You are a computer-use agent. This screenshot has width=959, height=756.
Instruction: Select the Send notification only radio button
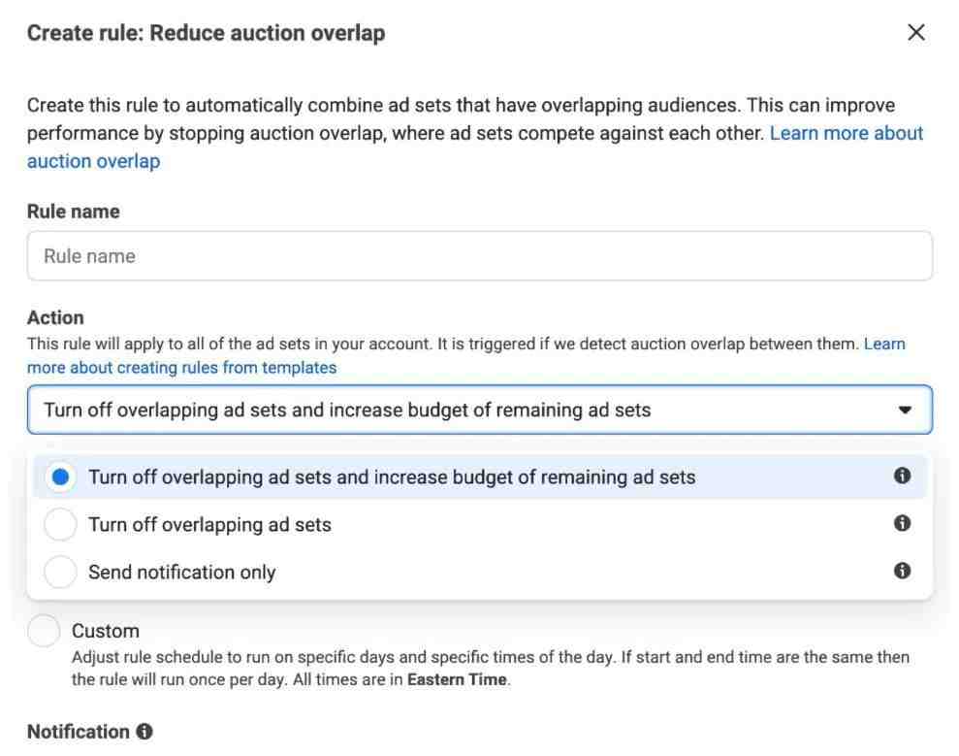coord(60,572)
